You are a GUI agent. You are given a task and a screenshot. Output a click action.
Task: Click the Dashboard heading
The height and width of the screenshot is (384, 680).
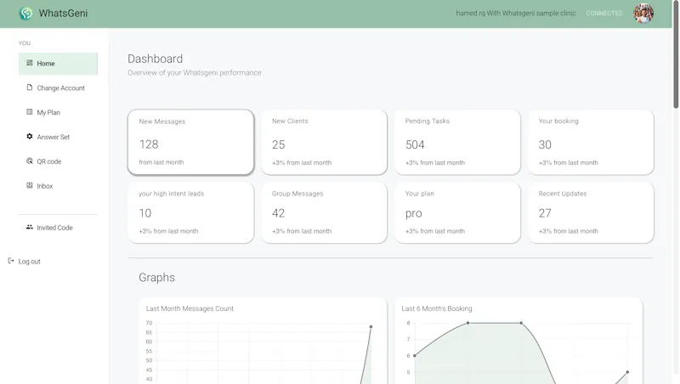(156, 59)
